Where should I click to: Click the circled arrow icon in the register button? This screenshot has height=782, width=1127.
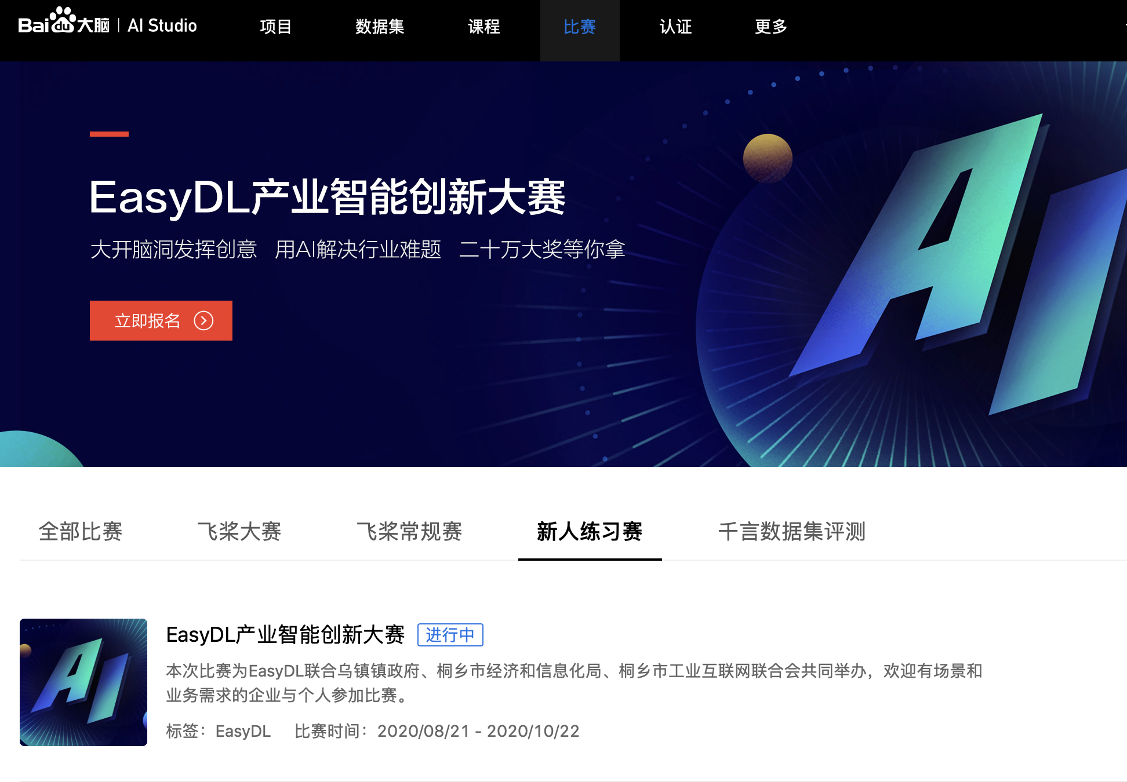[x=203, y=320]
